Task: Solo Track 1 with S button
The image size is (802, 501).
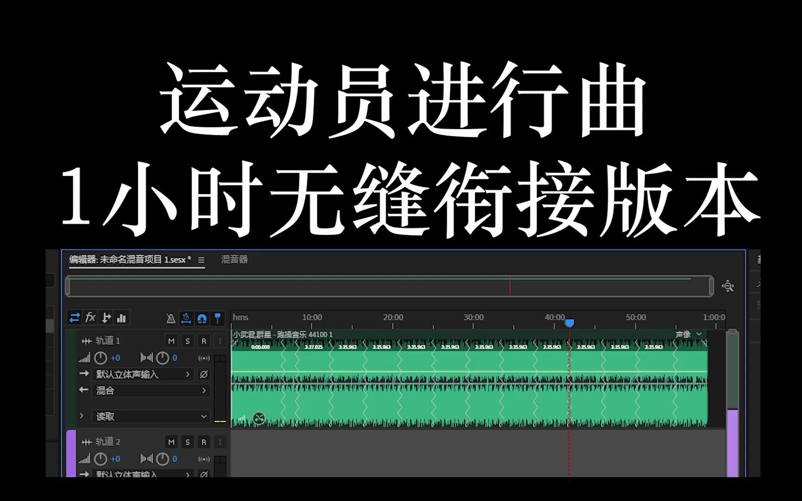Action: pyautogui.click(x=188, y=341)
